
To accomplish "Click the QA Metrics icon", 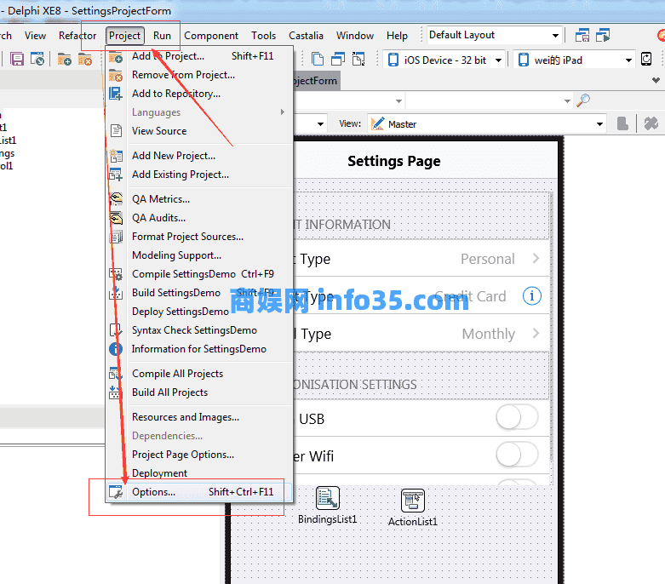I will [x=116, y=199].
